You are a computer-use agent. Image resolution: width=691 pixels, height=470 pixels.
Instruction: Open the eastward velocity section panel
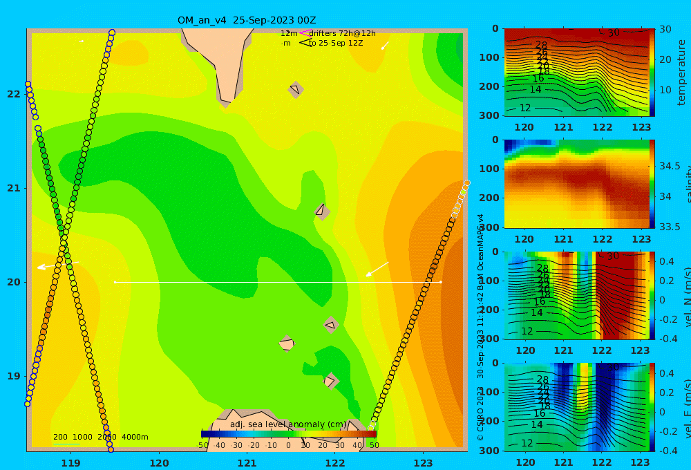(x=576, y=407)
